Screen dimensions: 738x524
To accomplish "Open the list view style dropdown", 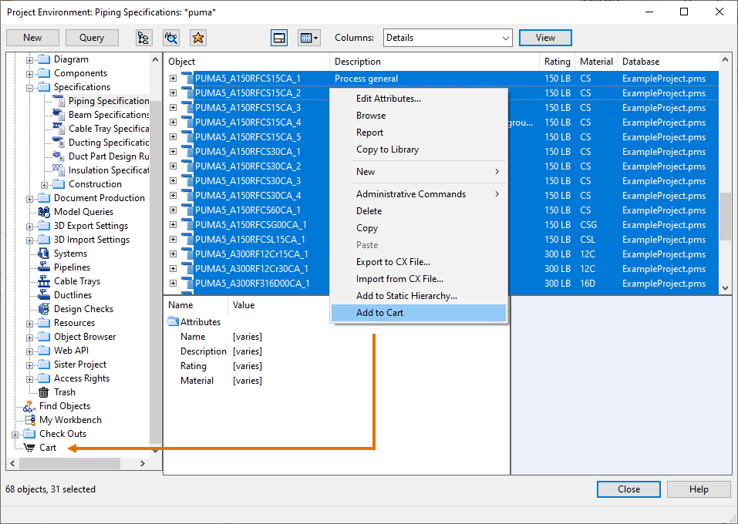I will pyautogui.click(x=308, y=38).
